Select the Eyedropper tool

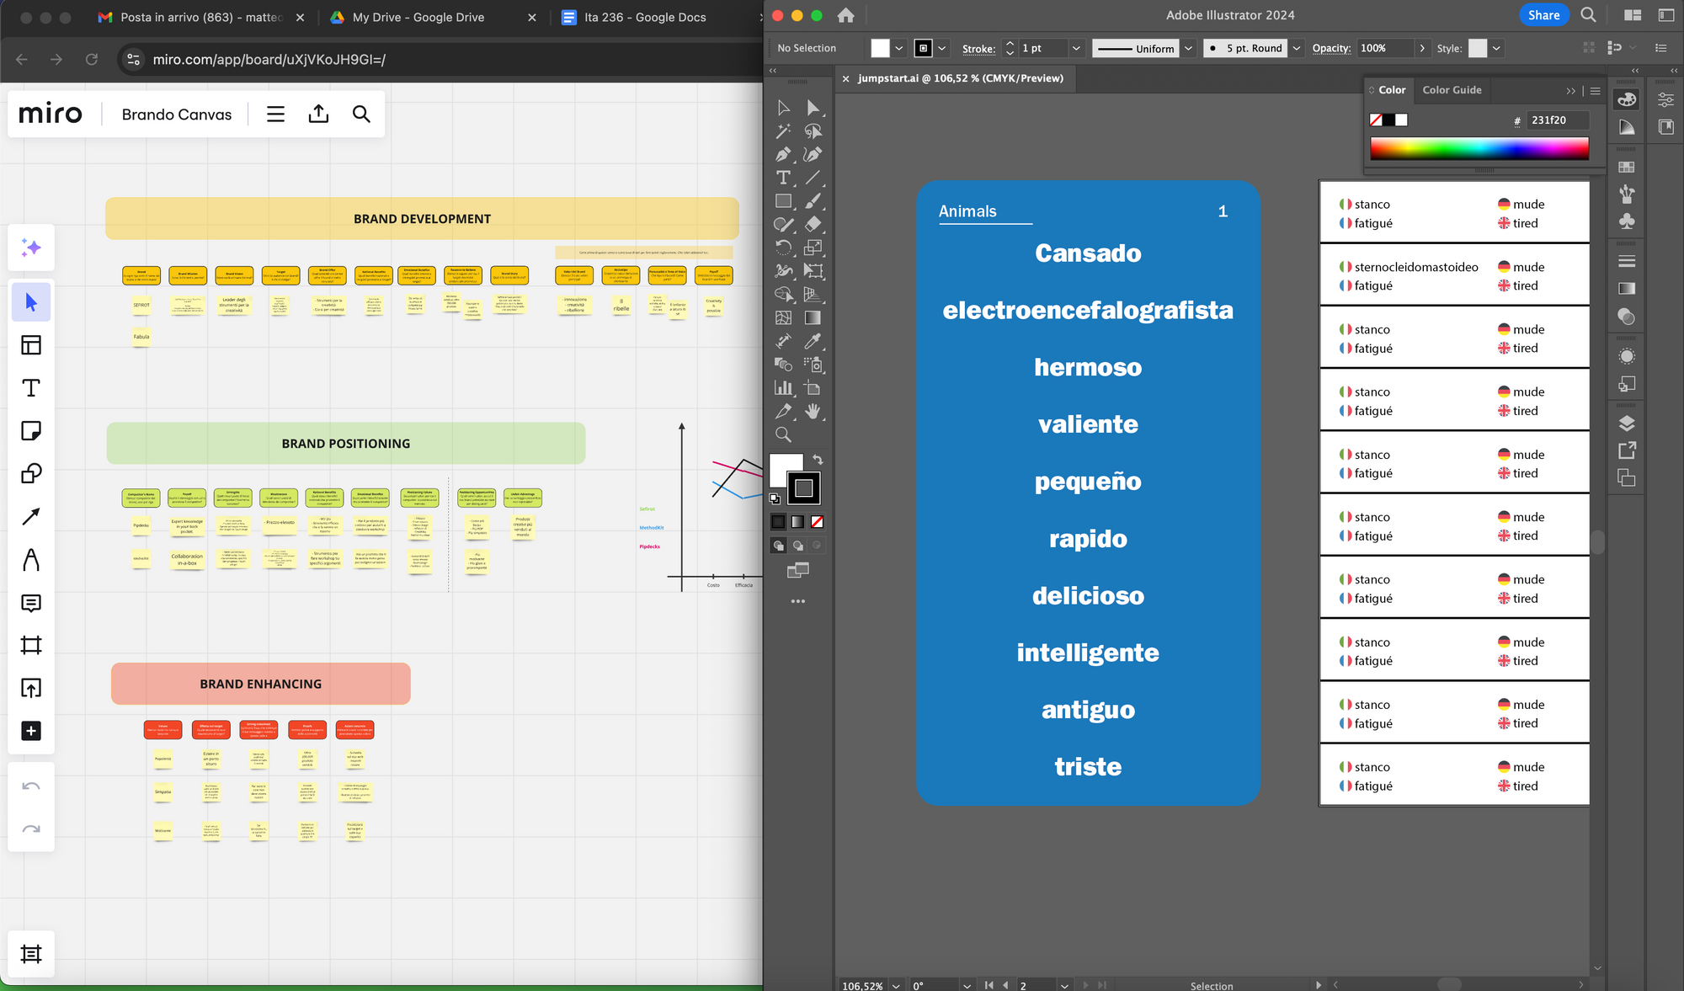click(x=813, y=341)
